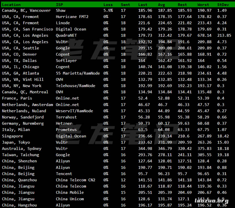Click the 'China Mobile' ISP entry

(70, 193)
